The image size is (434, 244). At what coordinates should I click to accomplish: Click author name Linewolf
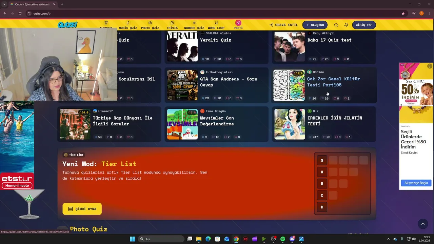[105, 111]
